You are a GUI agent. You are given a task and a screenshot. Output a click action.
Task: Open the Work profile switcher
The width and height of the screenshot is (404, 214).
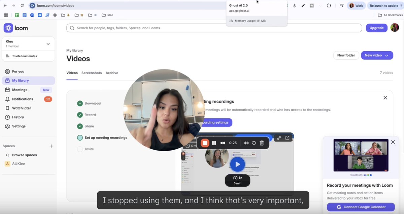click(356, 5)
